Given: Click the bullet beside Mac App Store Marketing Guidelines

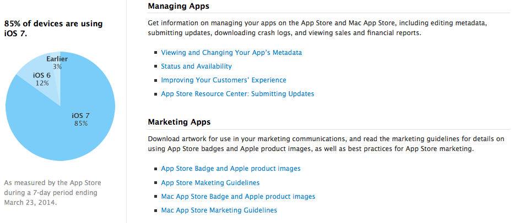Looking at the screenshot, I should (x=155, y=210).
